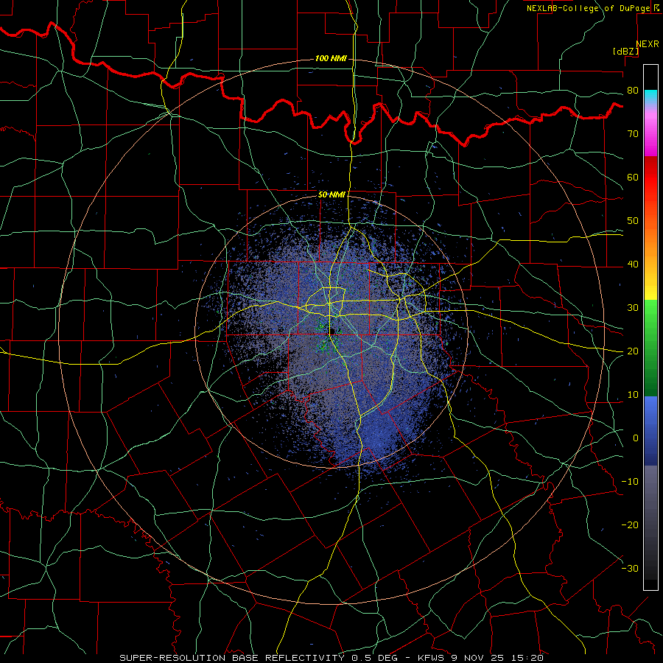Click the cyan top segment of the color bar
663x663 pixels.
pos(650,96)
